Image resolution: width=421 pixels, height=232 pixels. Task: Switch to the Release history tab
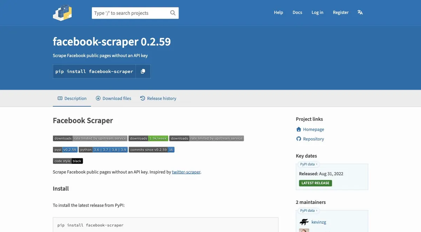(158, 98)
